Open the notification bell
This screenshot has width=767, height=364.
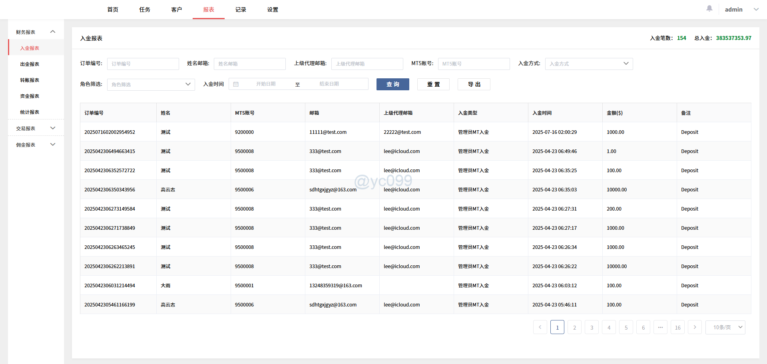(709, 8)
